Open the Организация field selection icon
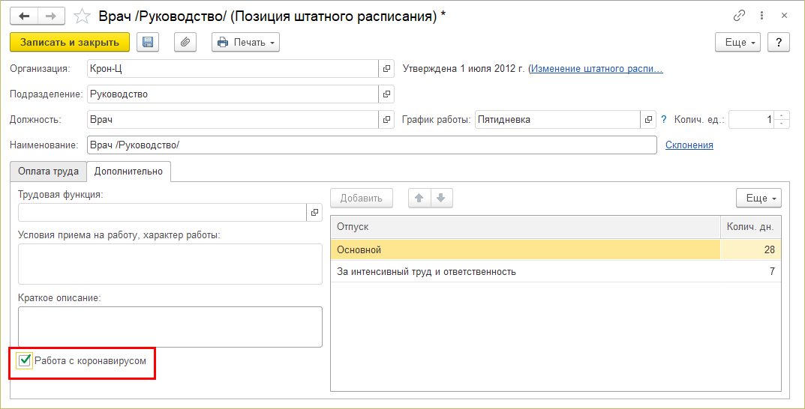The width and height of the screenshot is (805, 409). (x=387, y=69)
